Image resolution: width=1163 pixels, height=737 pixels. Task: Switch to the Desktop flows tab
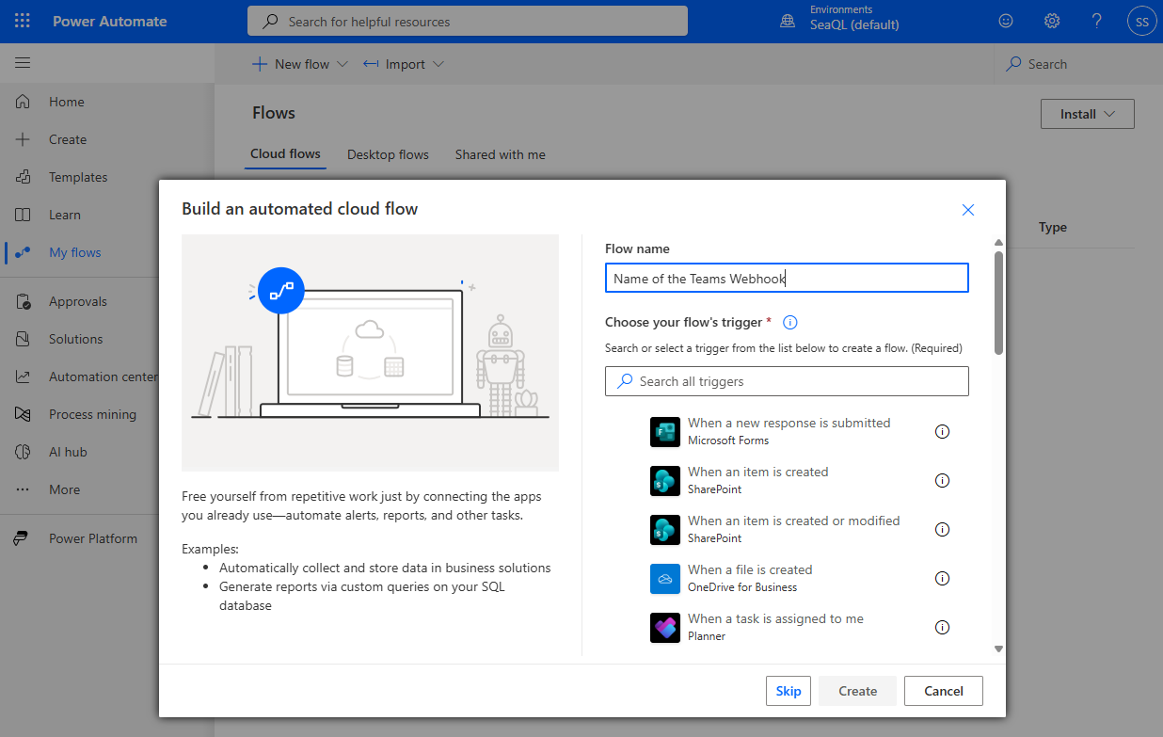click(x=388, y=154)
